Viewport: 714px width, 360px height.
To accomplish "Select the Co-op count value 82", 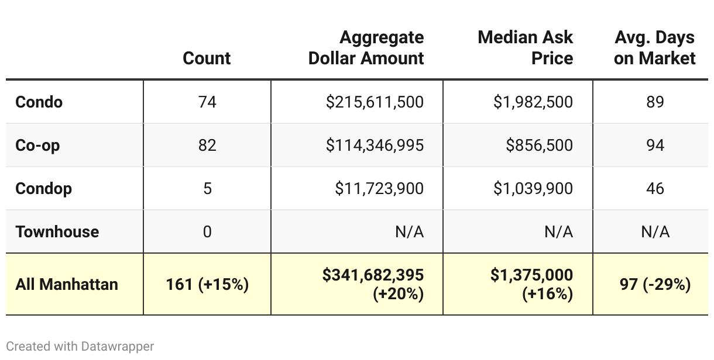I will 207,145.
